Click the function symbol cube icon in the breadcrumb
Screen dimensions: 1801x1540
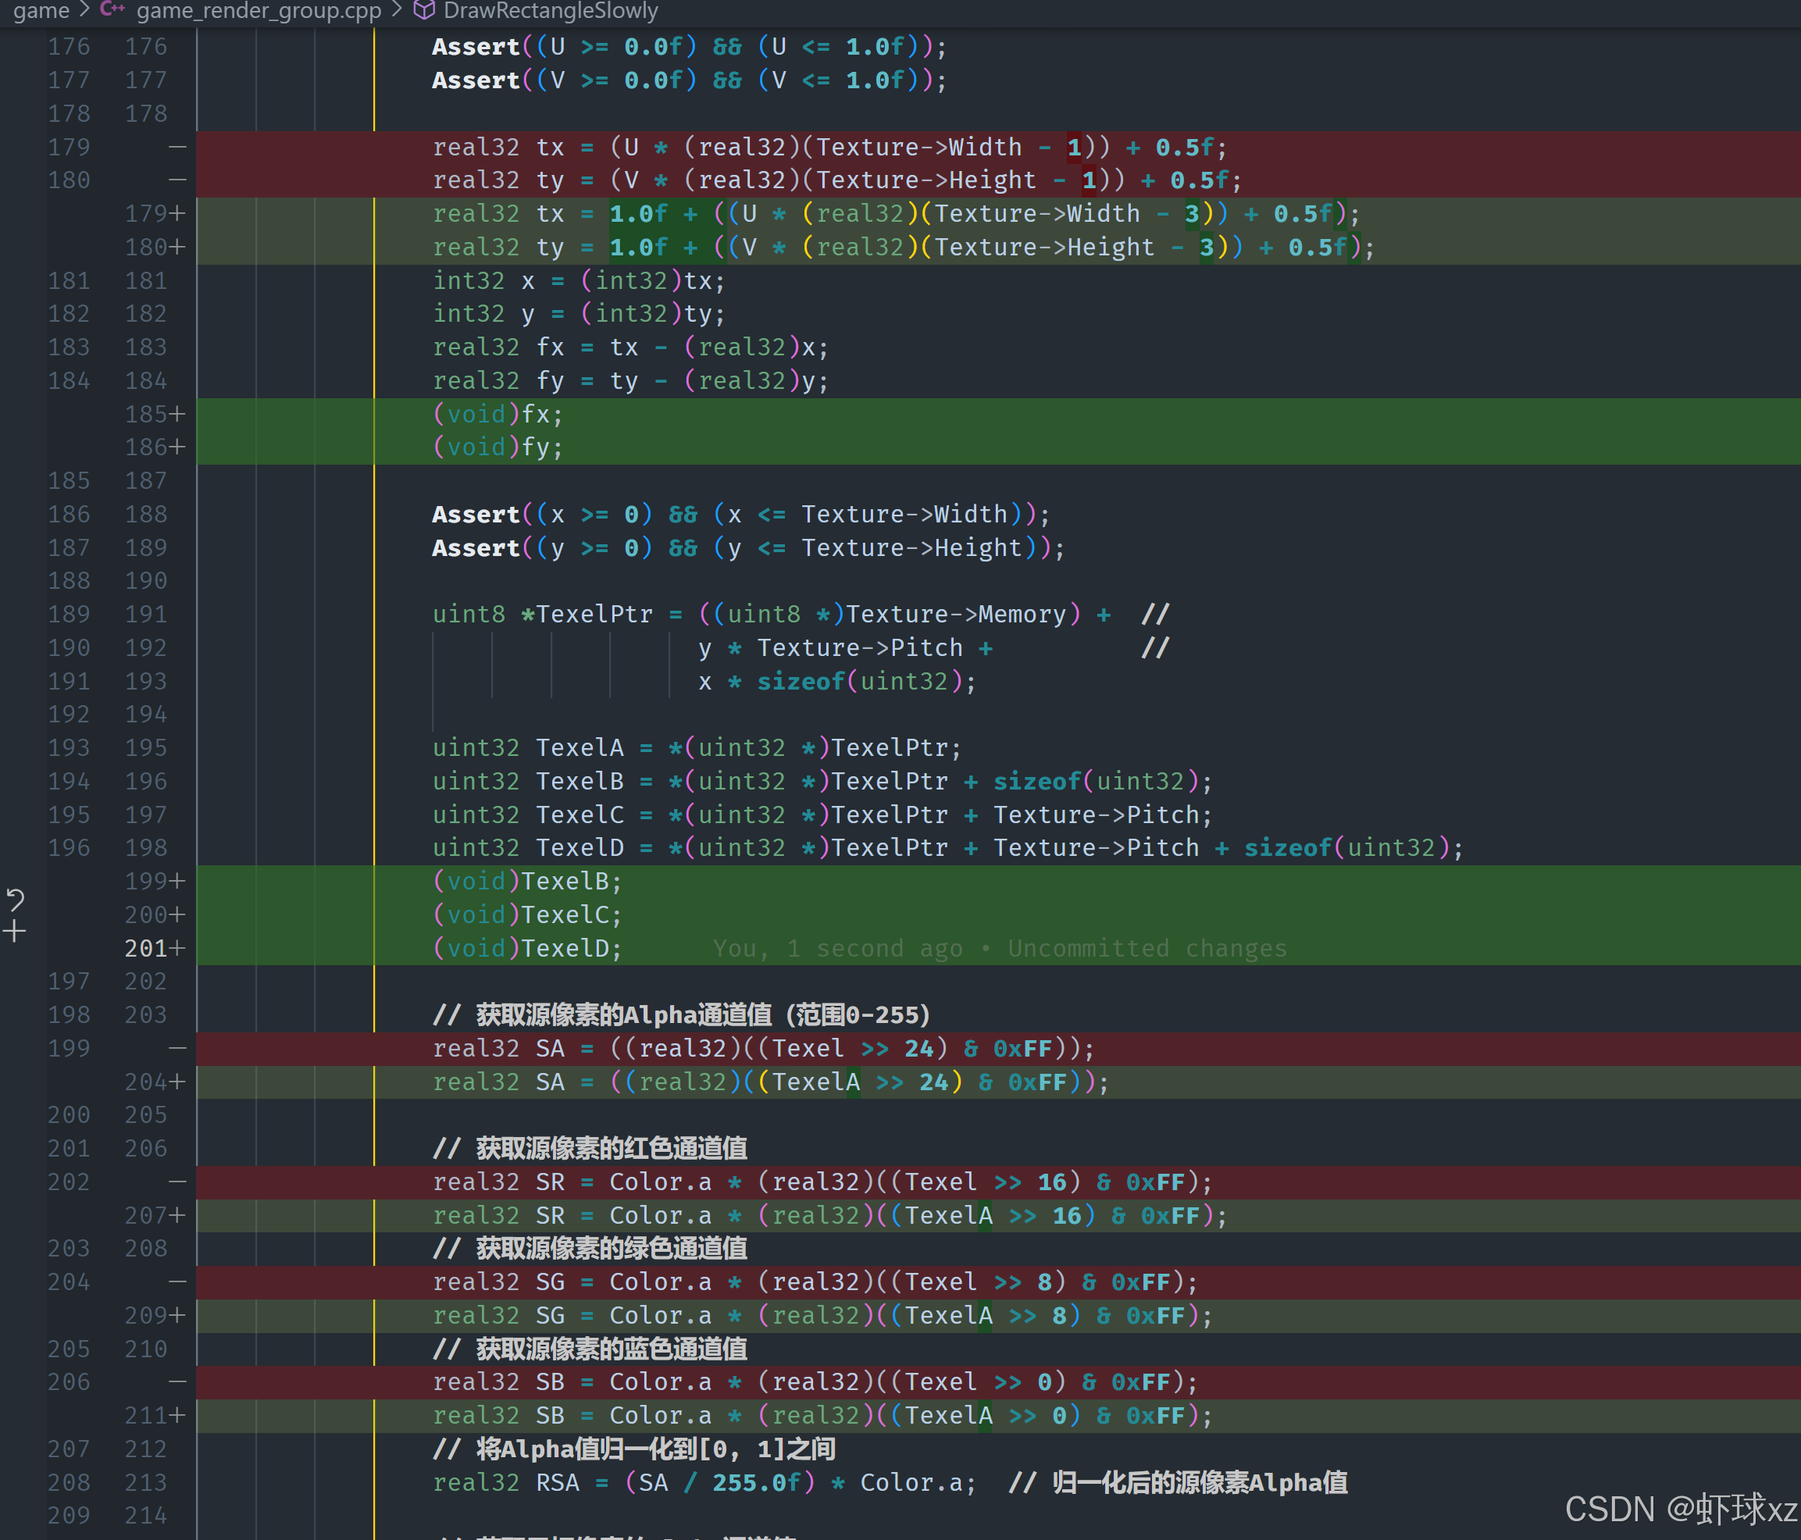(x=423, y=10)
